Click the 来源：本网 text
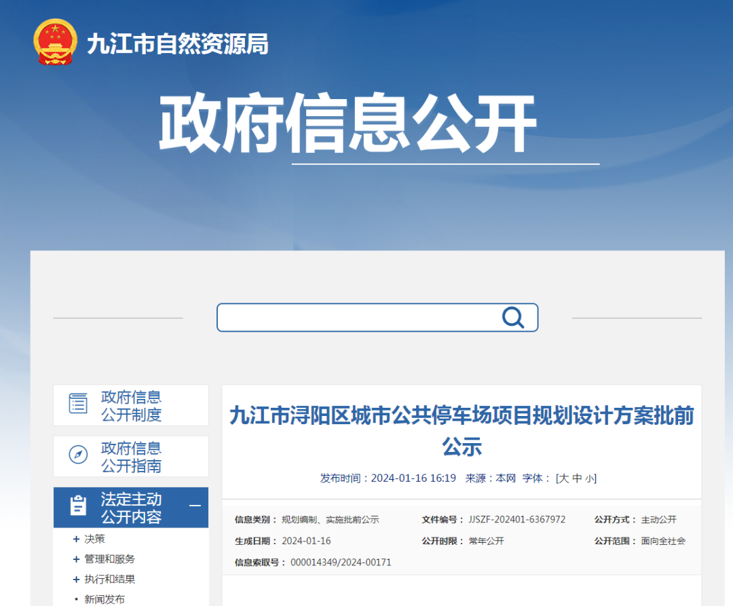Screen dimensions: 733x606 tap(491, 478)
